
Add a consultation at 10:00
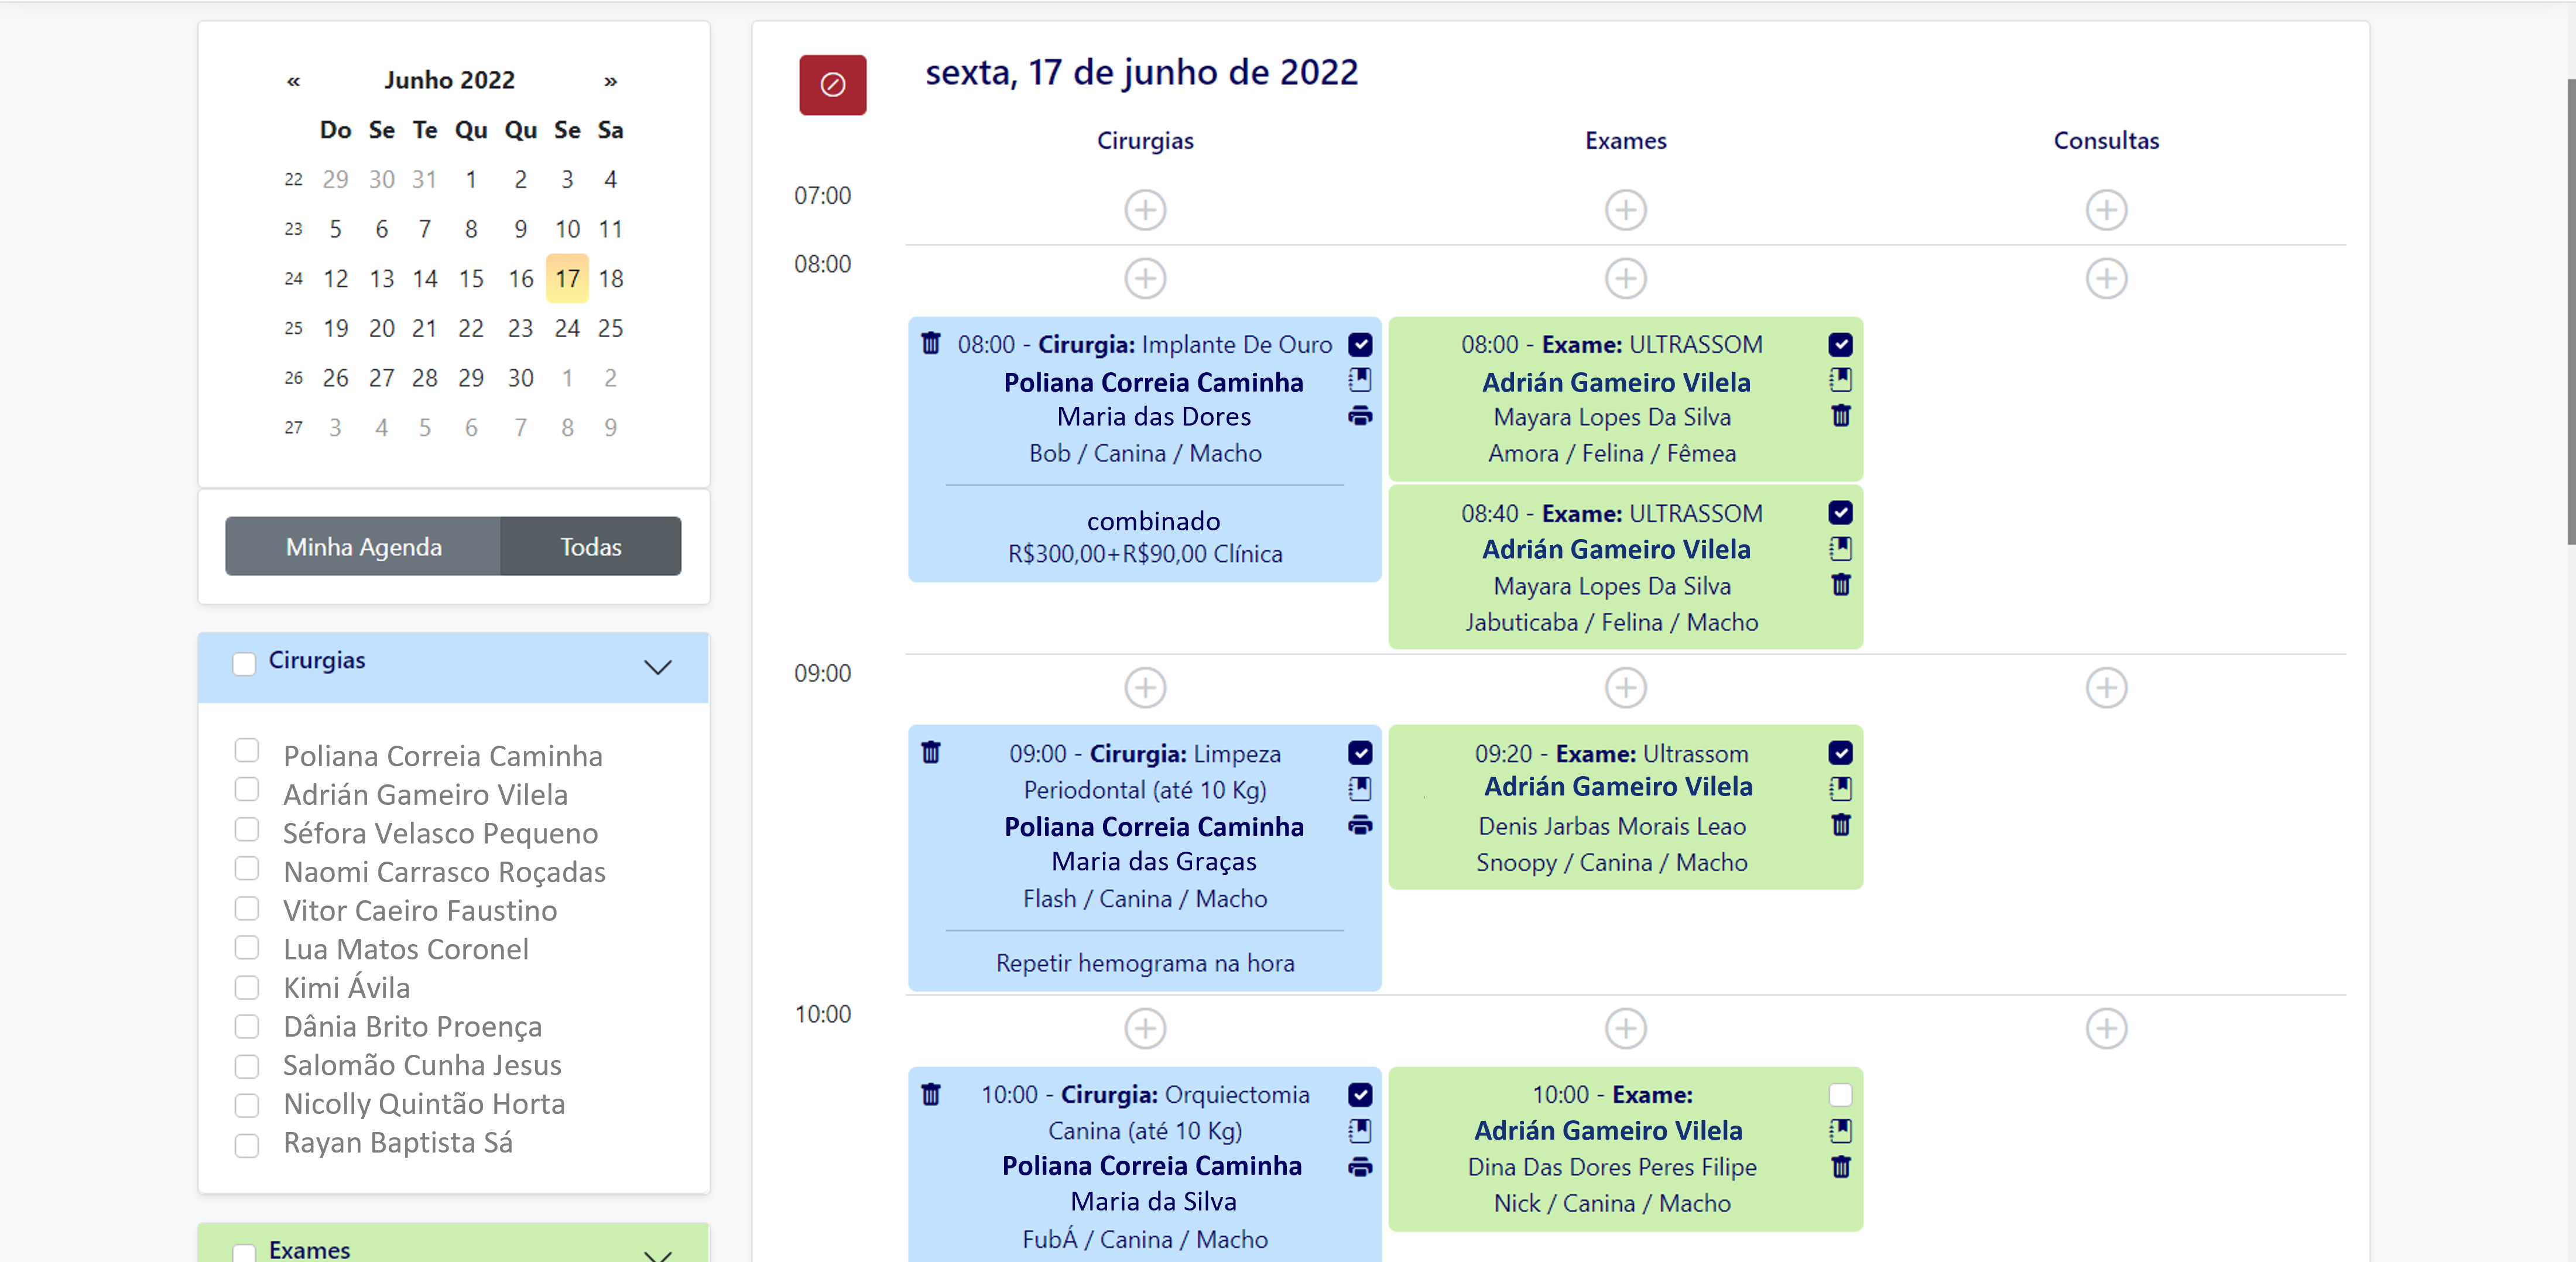tap(2106, 1028)
